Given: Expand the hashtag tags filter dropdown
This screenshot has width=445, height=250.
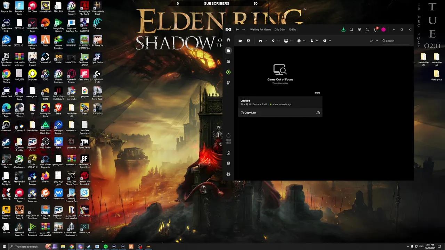Looking at the screenshot, I should coord(301,41).
